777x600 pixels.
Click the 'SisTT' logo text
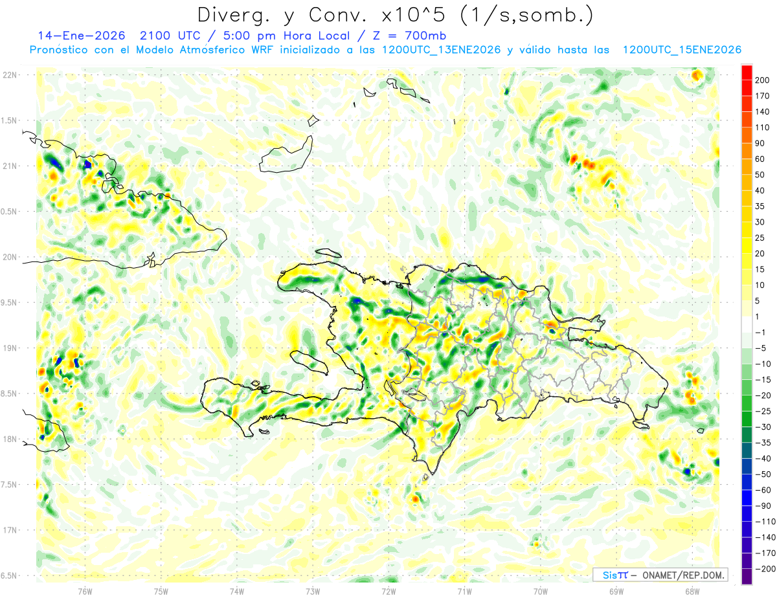point(615,575)
